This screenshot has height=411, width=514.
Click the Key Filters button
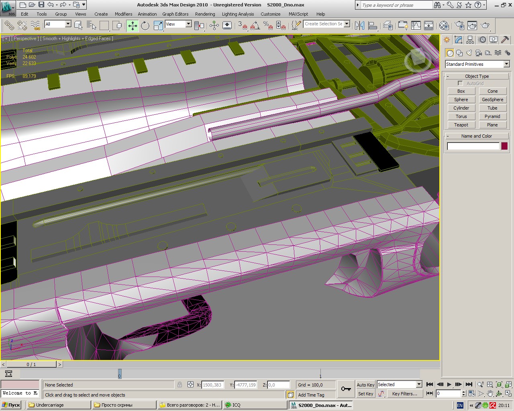404,394
